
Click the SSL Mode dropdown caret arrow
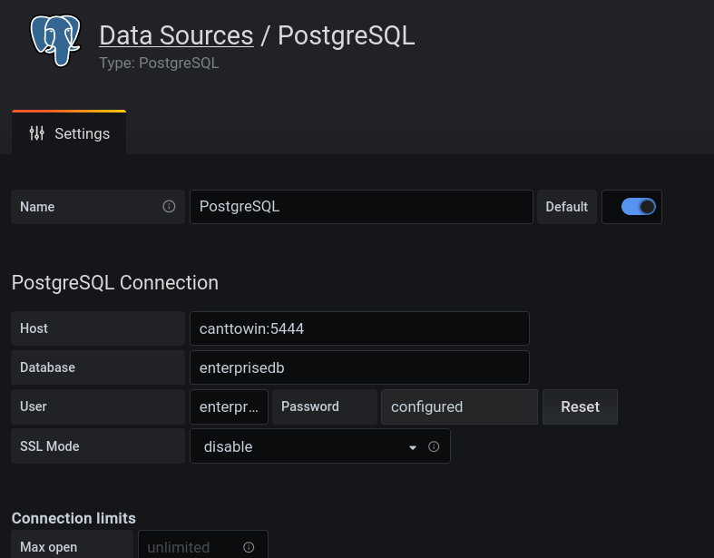point(413,447)
